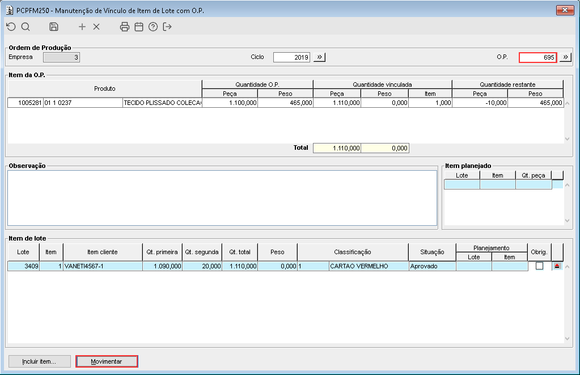Click Qt. total column header
580x375 pixels.
click(x=240, y=252)
